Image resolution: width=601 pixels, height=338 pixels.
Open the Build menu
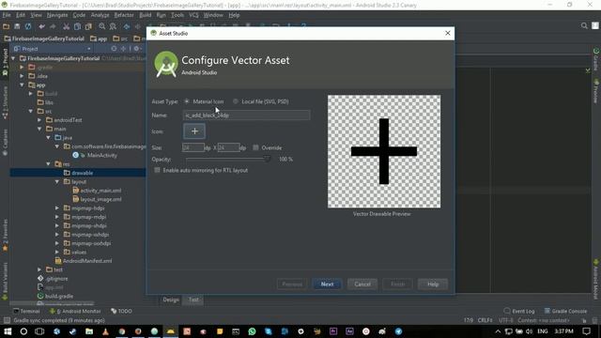(146, 15)
